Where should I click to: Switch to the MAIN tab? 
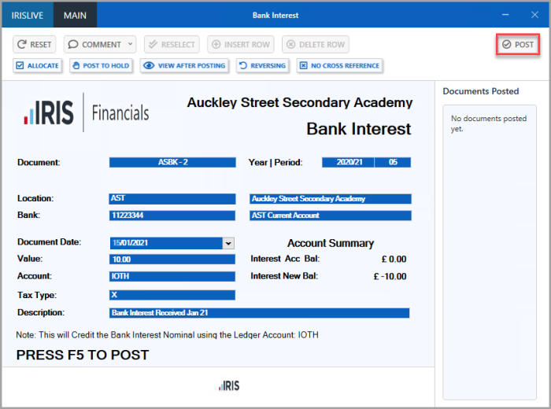point(76,15)
